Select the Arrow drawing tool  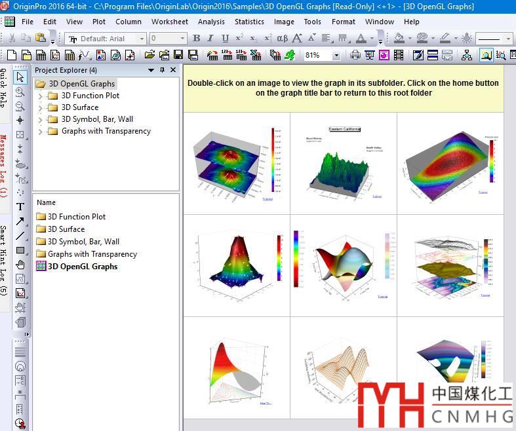(20, 221)
